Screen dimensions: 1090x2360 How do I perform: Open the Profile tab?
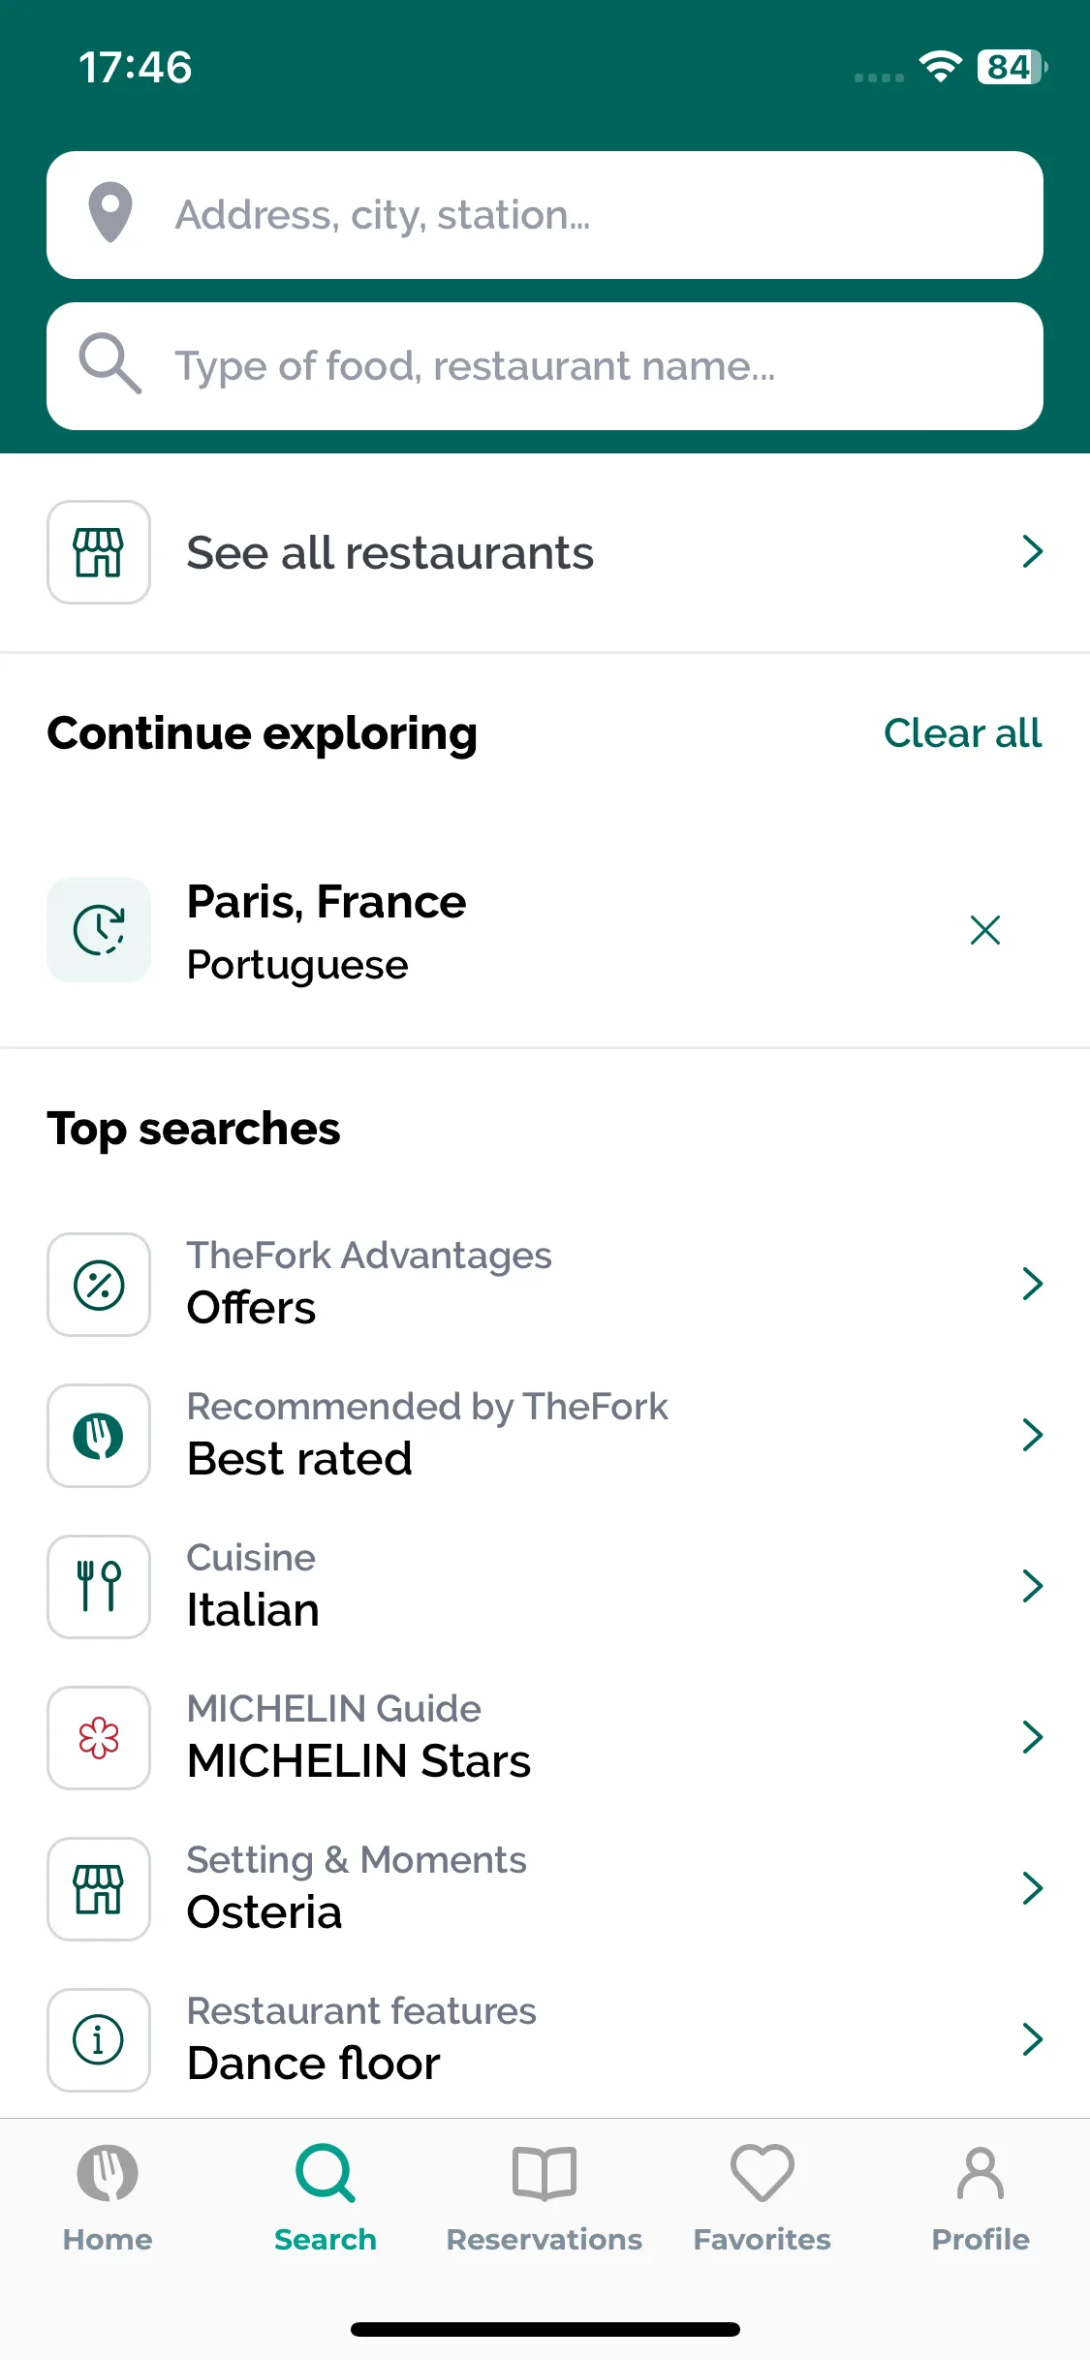tap(981, 2199)
